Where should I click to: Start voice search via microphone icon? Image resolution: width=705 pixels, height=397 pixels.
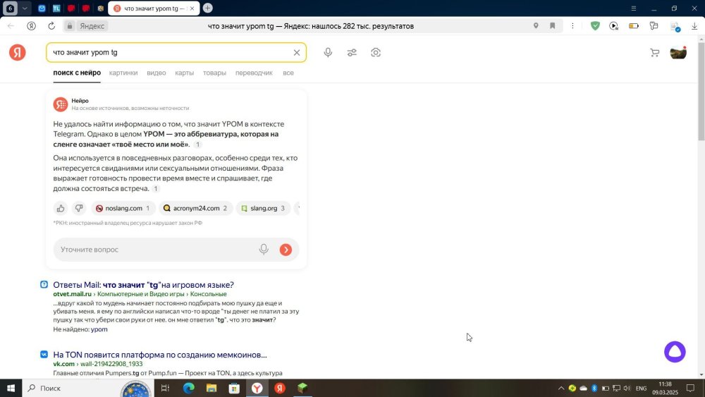[329, 53]
